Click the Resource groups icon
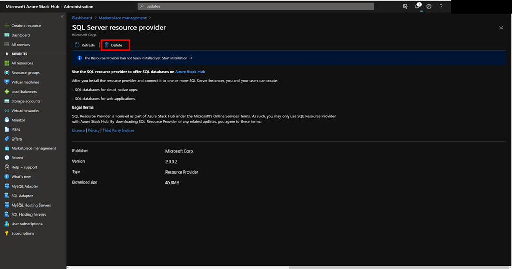The height and width of the screenshot is (269, 512). click(x=6, y=73)
